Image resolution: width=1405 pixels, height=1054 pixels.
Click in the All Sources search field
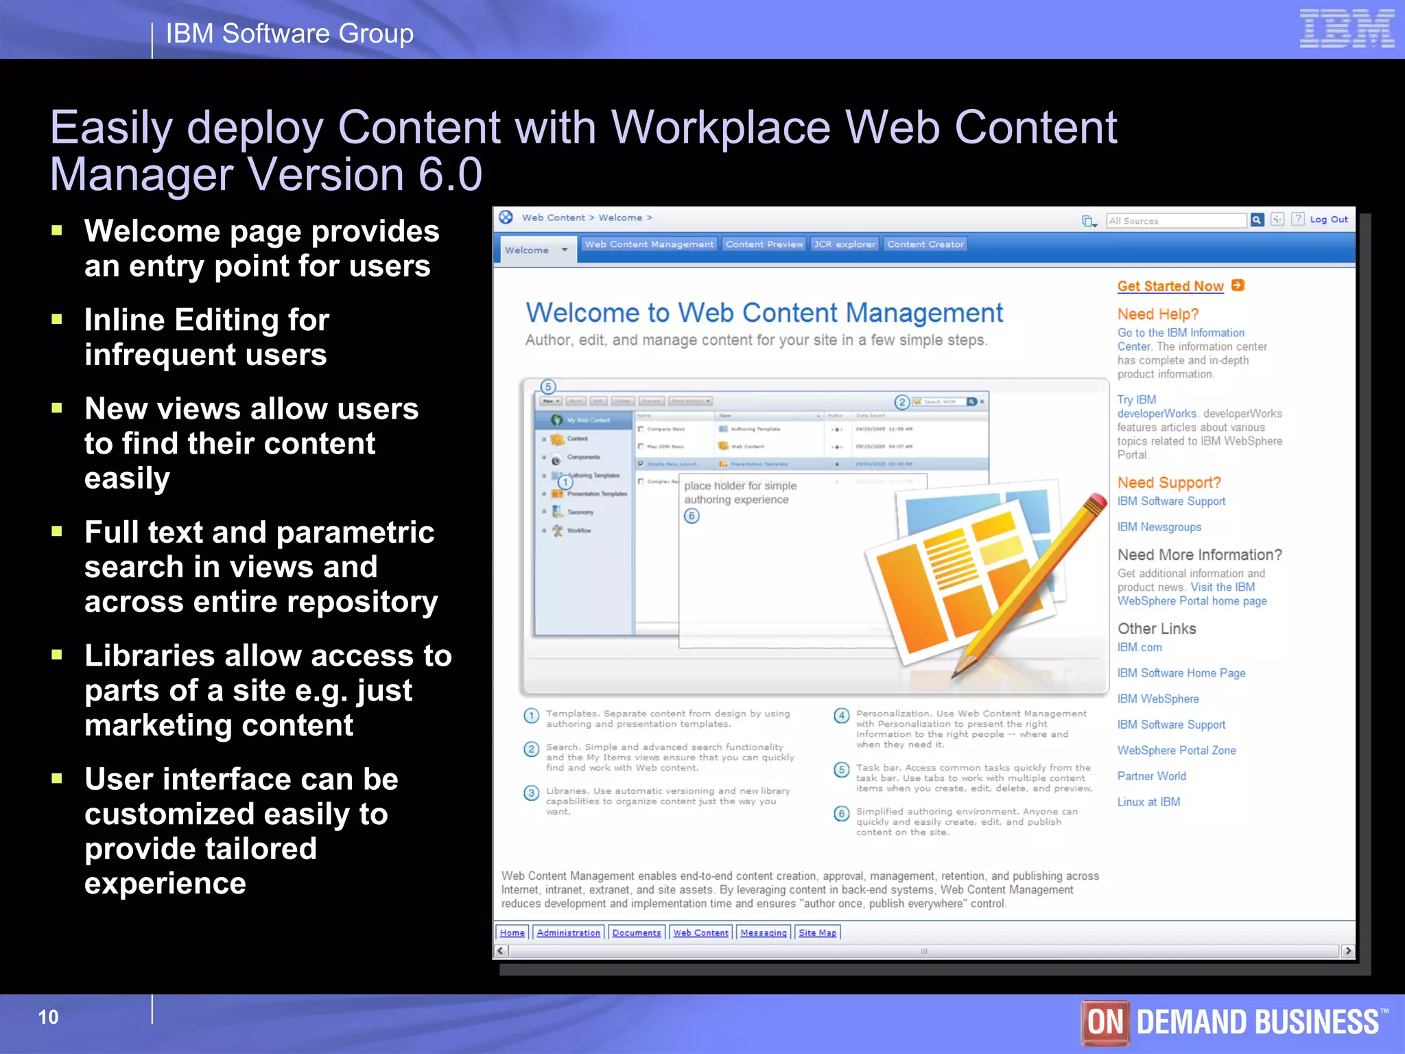pos(1177,220)
